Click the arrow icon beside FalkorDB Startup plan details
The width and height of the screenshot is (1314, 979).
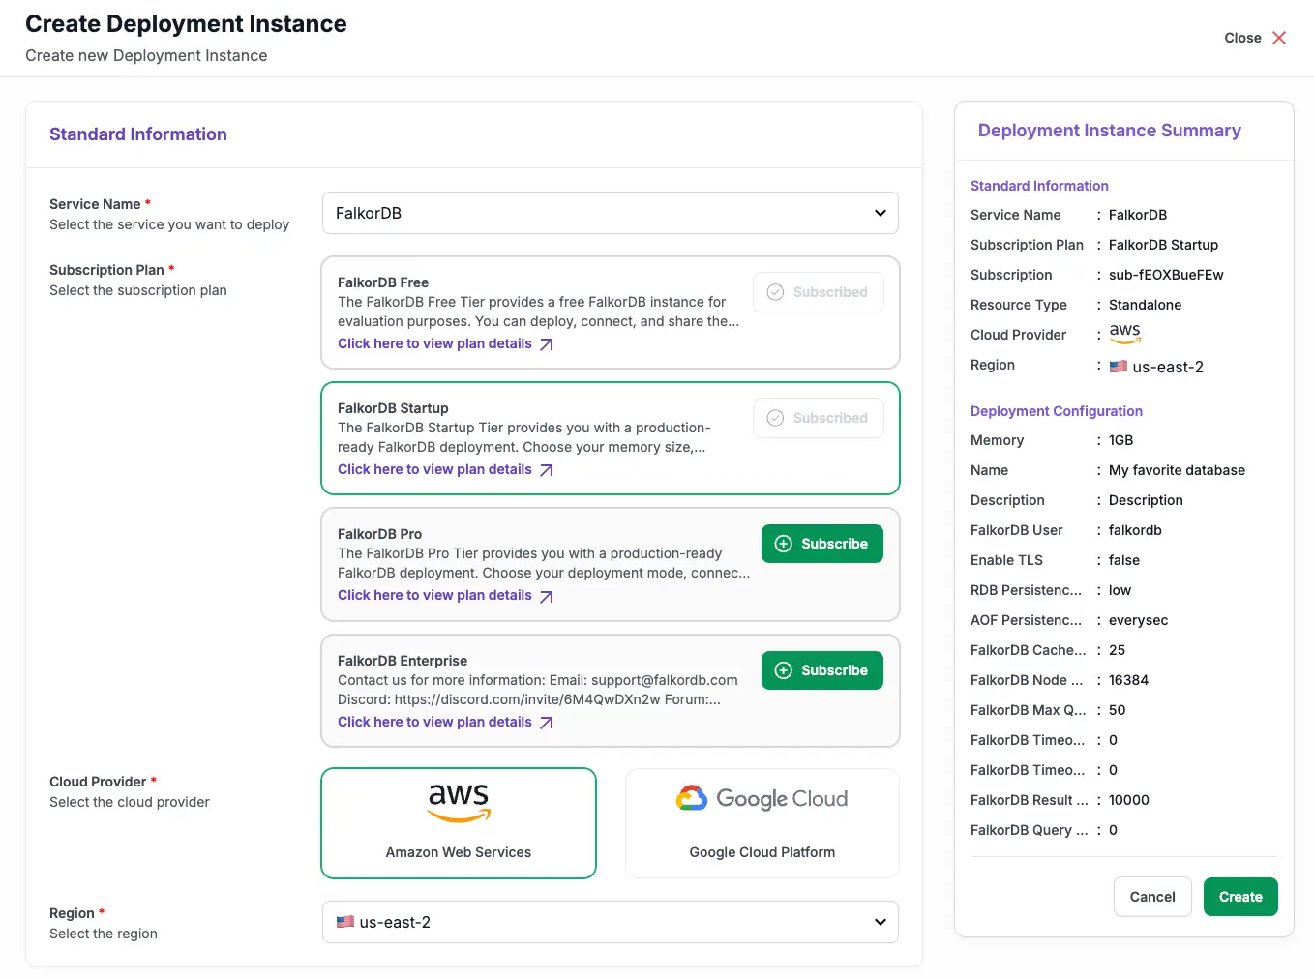pyautogui.click(x=547, y=470)
